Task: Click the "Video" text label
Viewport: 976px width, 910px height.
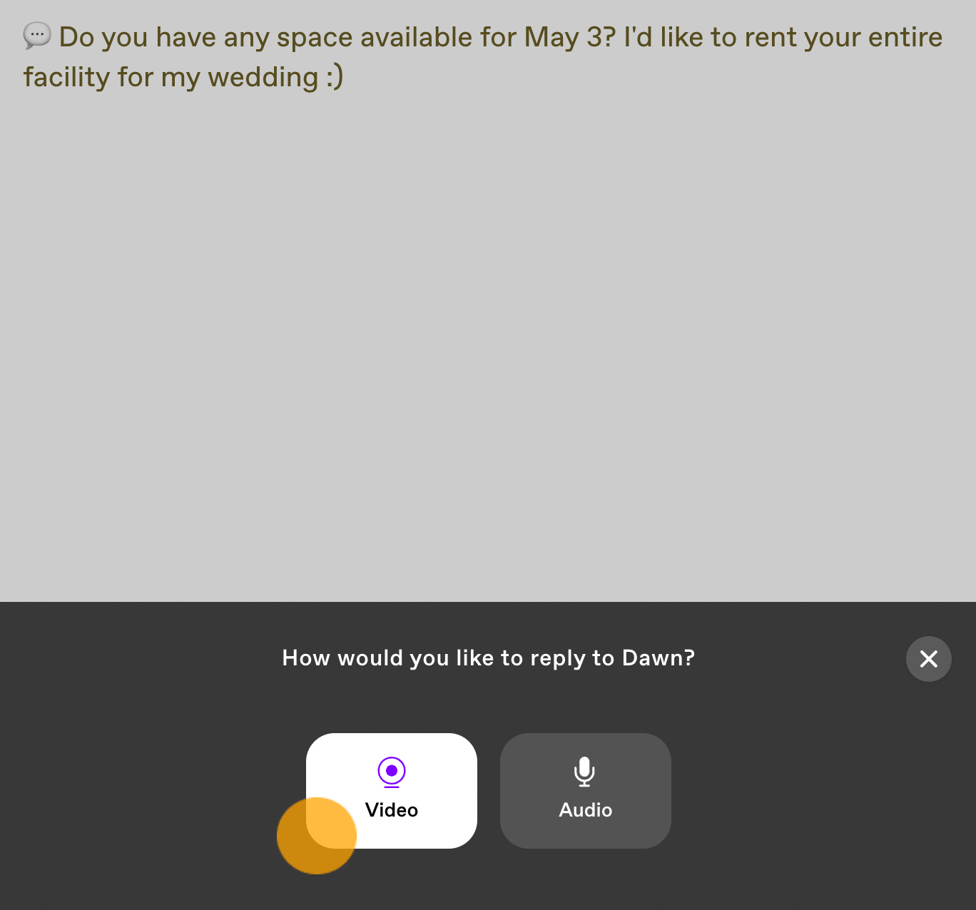Action: coord(392,810)
